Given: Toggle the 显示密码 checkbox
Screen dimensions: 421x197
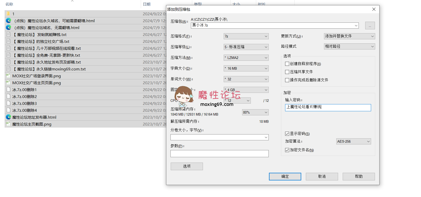Looking at the screenshot, I should click(287, 134).
